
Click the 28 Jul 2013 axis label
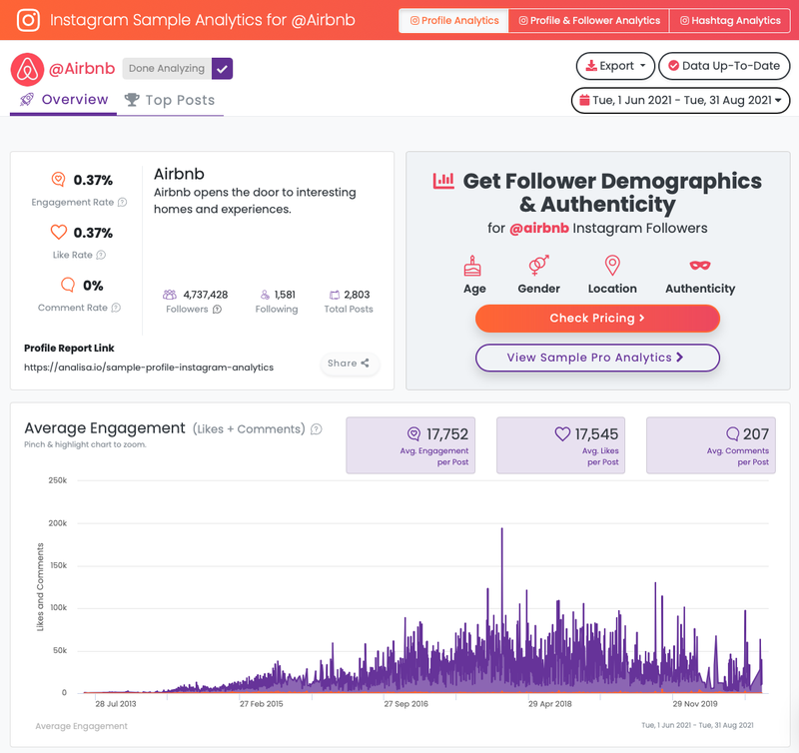coord(116,704)
